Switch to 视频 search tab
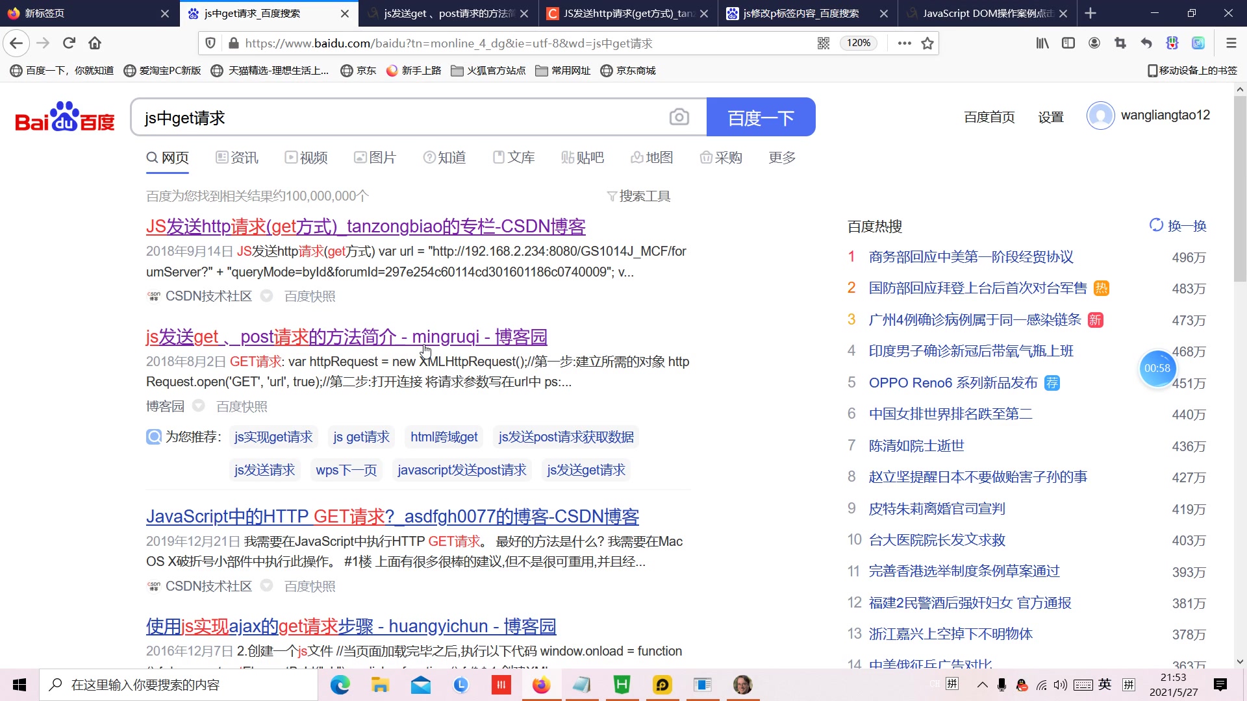 coord(306,158)
